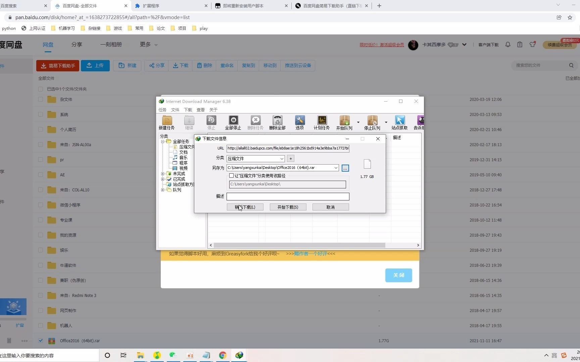Click the 新建 new folder button

(x=127, y=66)
